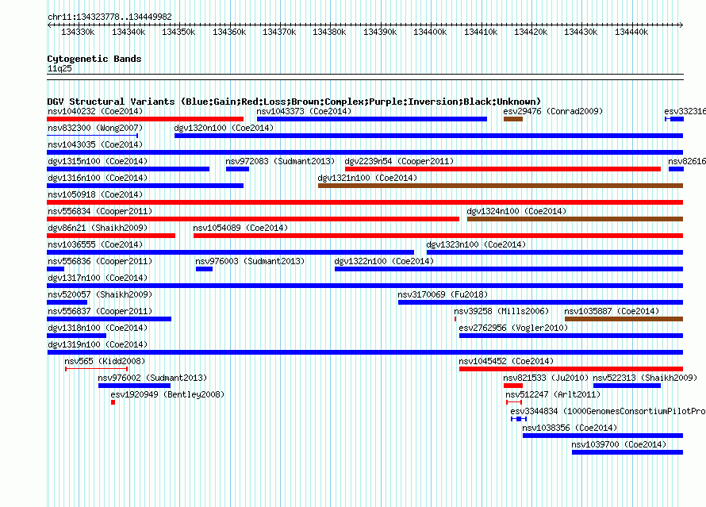Open dgv1322n100 (Coe2014) variant label
Viewport: 706px width, 507px height.
[x=384, y=261]
